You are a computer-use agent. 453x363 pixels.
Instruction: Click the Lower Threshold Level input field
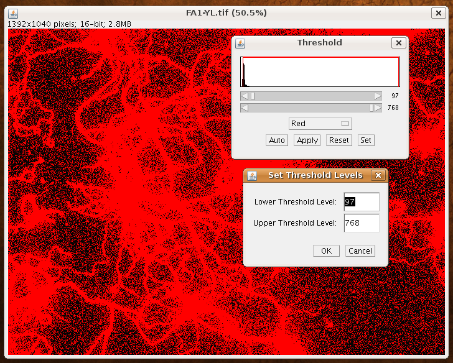[x=361, y=202]
